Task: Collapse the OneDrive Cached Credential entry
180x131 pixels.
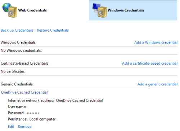Action: coord(24,92)
